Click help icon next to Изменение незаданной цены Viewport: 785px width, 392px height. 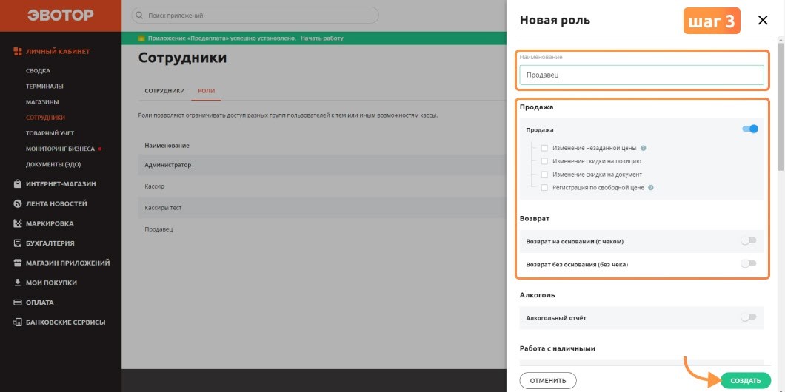(x=644, y=148)
